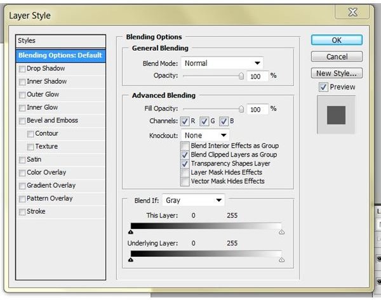The image size is (381, 300).
Task: Uncheck Blend Clipped Layers as Group
Action: pyautogui.click(x=185, y=155)
